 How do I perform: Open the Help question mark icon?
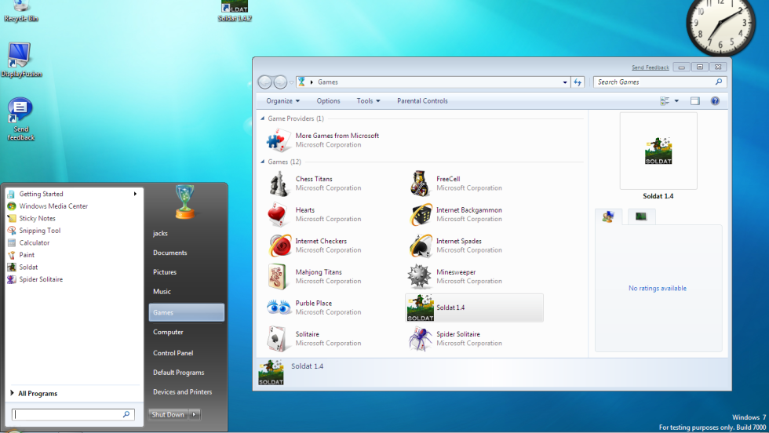[715, 101]
